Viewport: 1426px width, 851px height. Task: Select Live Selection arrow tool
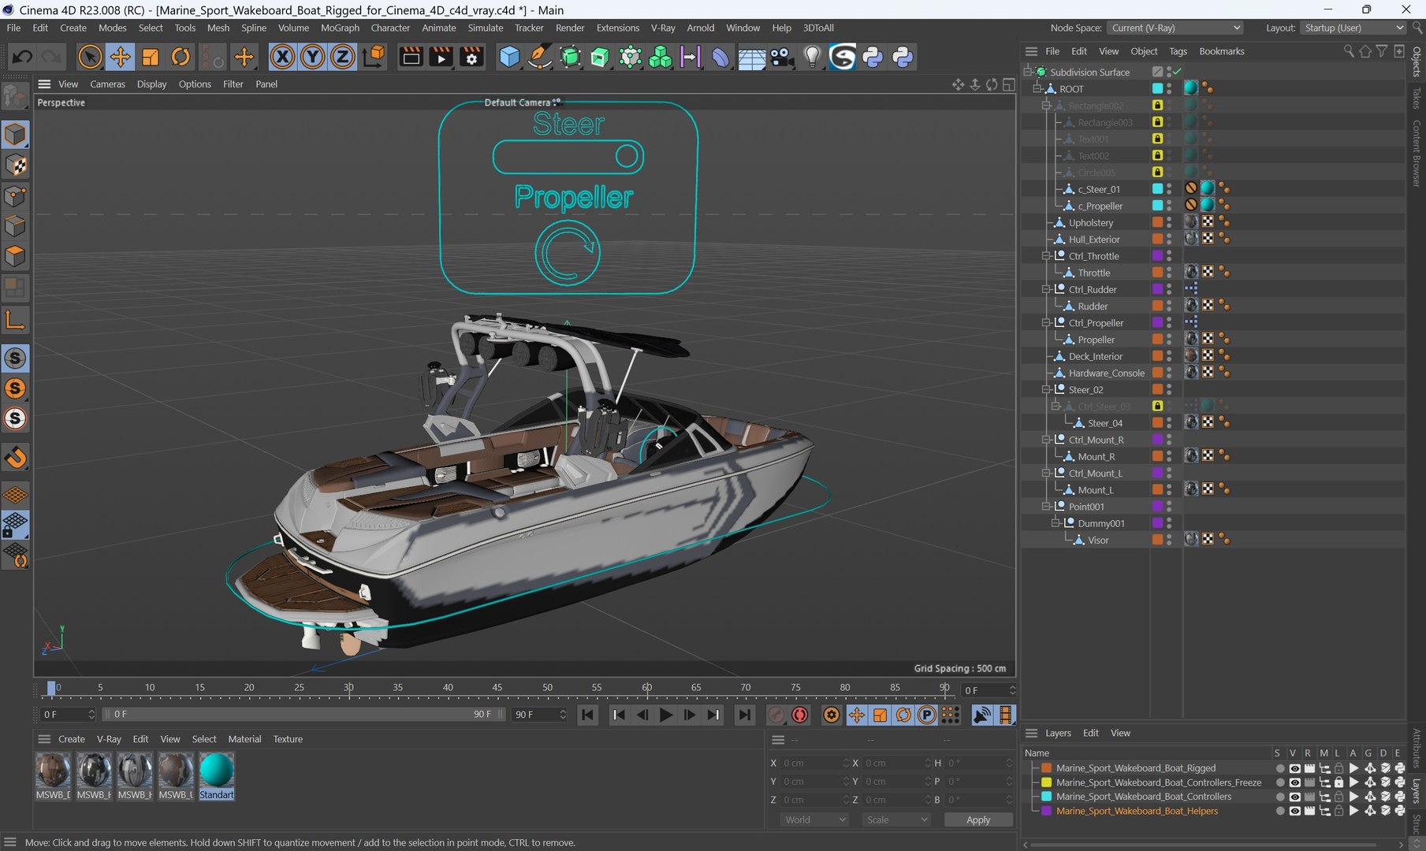90,57
